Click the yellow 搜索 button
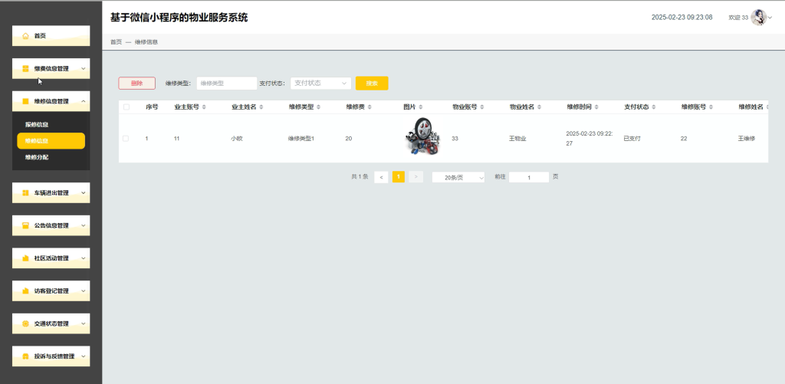This screenshot has width=785, height=384. [372, 83]
